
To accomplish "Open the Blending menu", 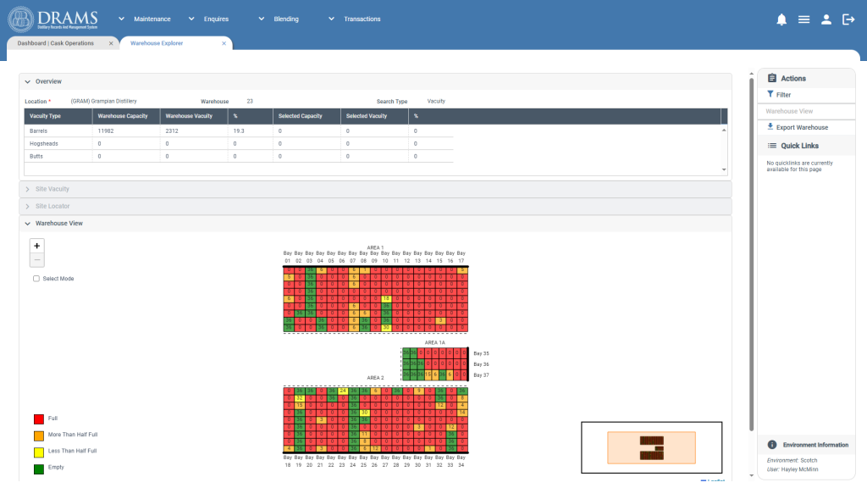I will [x=286, y=19].
